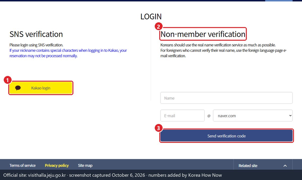The width and height of the screenshot is (302, 180).
Task: Click Send verification code button
Action: tap(226, 136)
